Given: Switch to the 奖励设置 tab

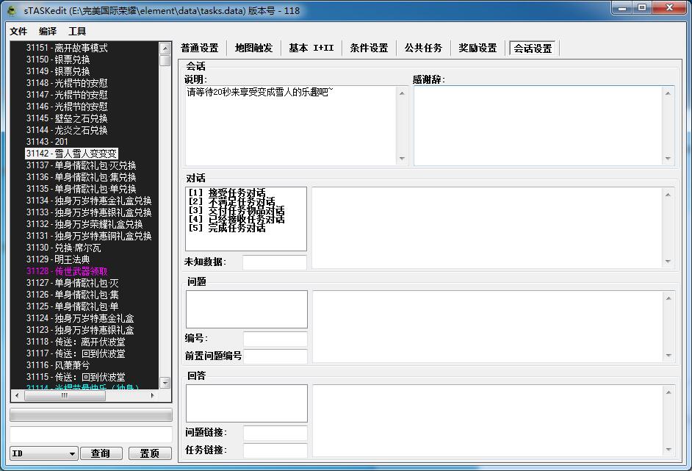Looking at the screenshot, I should click(x=477, y=48).
